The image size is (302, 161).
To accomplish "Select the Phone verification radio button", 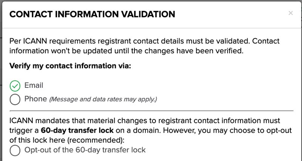I will click(x=15, y=99).
